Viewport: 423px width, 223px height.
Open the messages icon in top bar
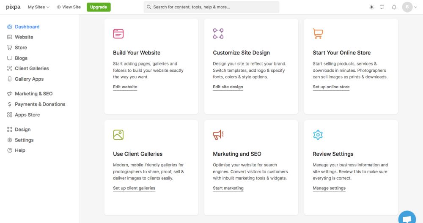point(382,7)
